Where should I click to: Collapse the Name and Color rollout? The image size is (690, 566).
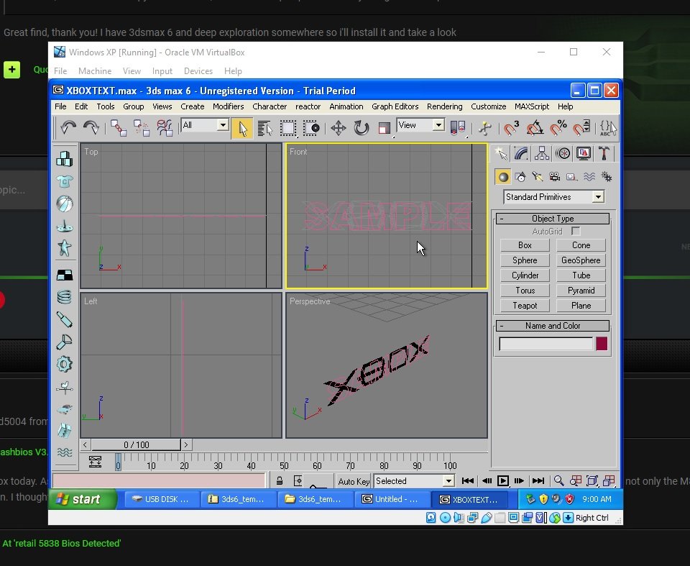(x=553, y=326)
